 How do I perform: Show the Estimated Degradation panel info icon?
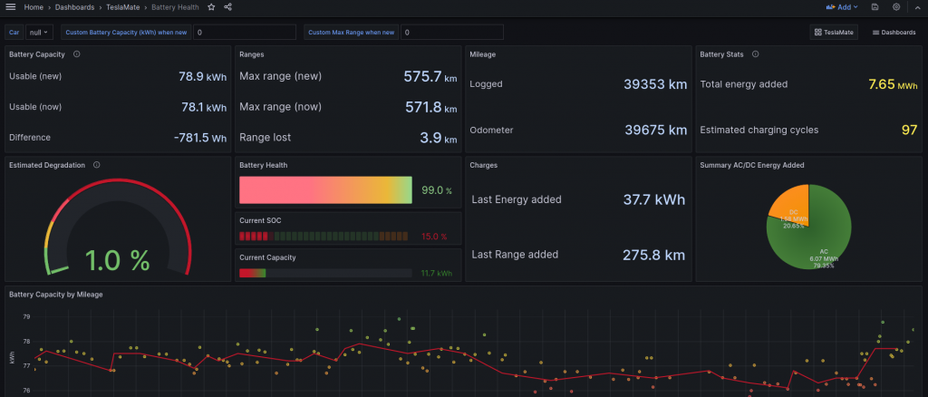tap(96, 165)
